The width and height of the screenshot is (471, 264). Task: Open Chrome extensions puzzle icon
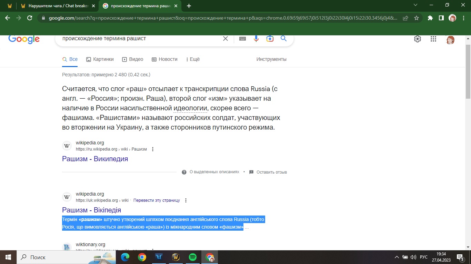tap(430, 18)
